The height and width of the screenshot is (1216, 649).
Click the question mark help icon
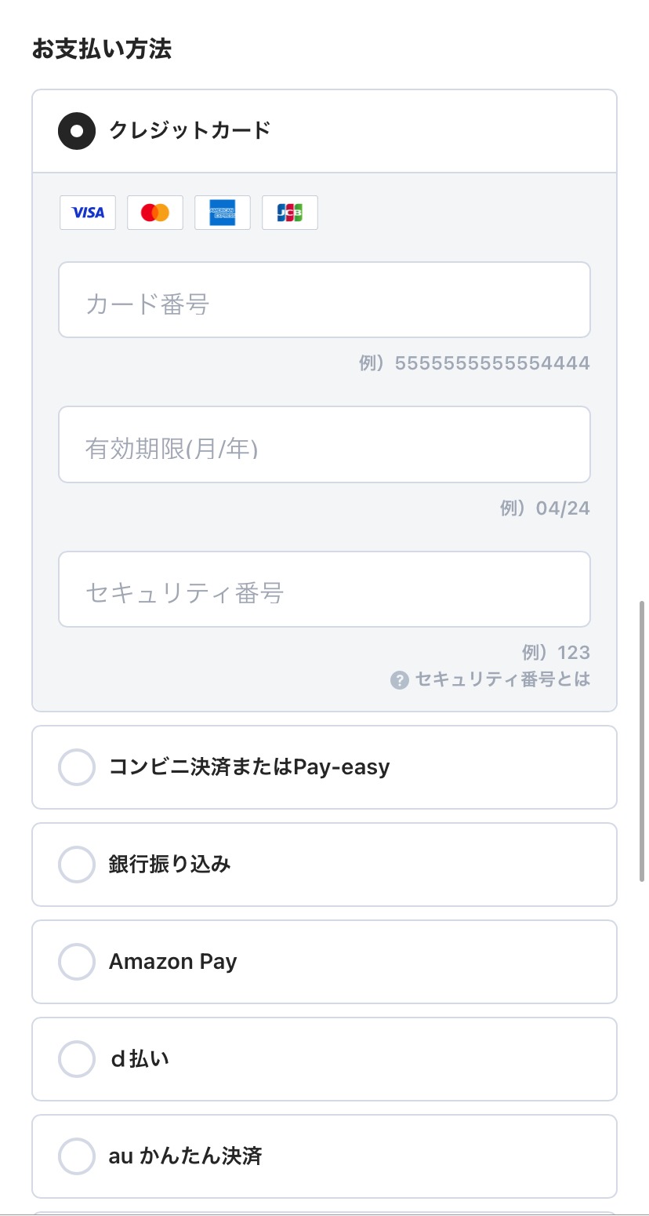pyautogui.click(x=400, y=680)
